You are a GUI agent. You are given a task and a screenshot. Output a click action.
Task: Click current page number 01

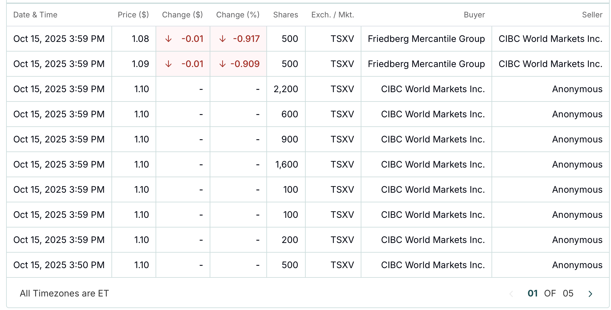[533, 294]
